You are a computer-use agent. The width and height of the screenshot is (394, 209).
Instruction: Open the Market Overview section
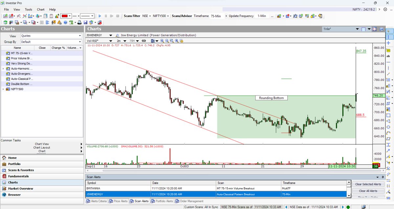tap(42, 189)
